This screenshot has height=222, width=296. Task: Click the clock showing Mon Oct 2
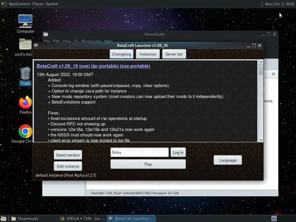click(280, 4)
